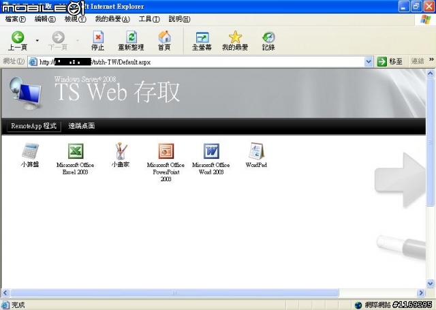Minimize the Internet Explorer window
The height and width of the screenshot is (310, 436).
(403, 6)
